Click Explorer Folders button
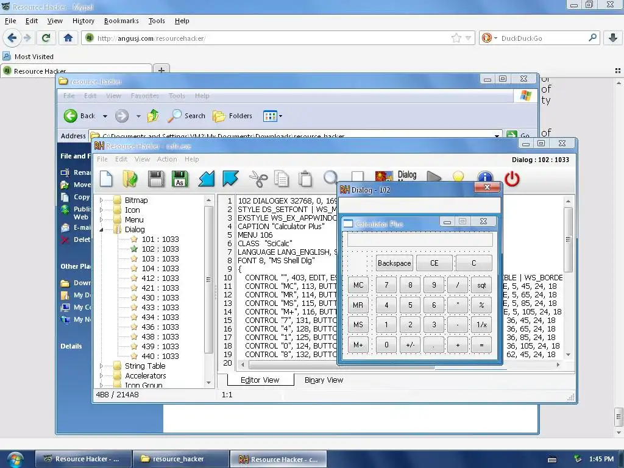Viewport: 624px width, 468px height. pos(233,116)
